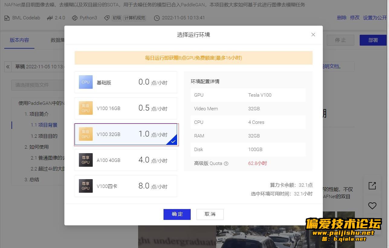Click the Paddle version 2.4.0 icon
The image size is (389, 248).
(50, 18)
